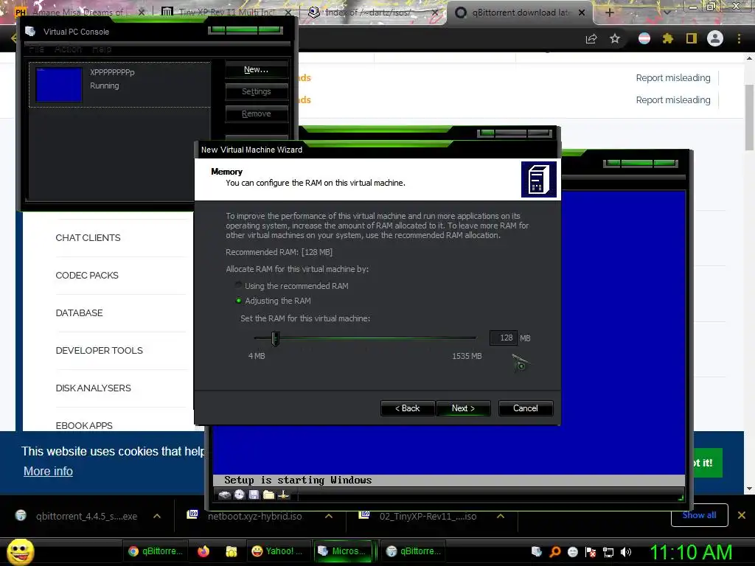Screen dimensions: 755x566
Task: Click the network connection tray icon
Action: point(608,551)
